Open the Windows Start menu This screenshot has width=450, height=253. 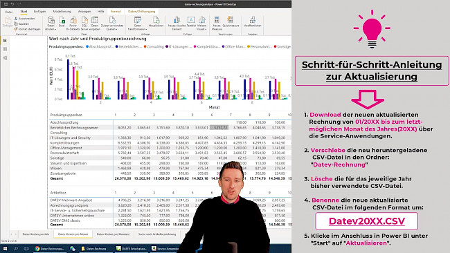click(5, 249)
